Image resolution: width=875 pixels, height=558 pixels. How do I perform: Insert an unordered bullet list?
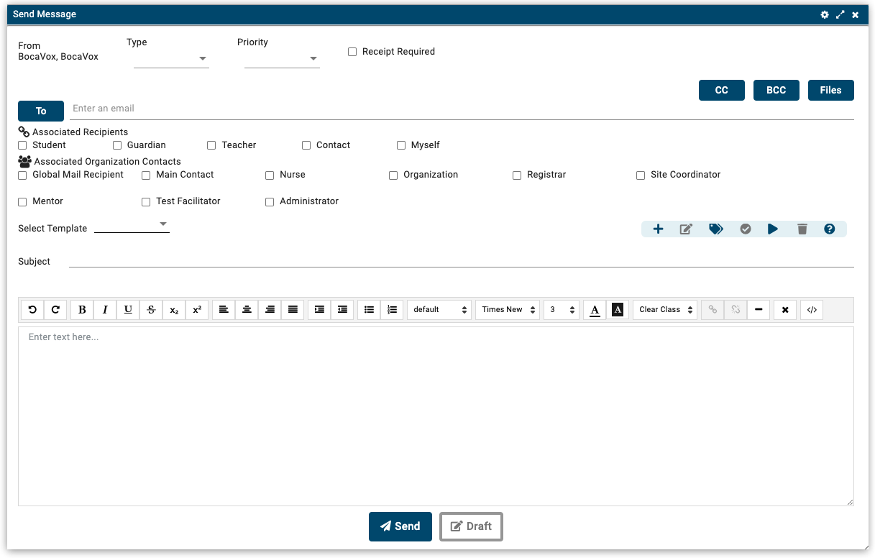[369, 310]
